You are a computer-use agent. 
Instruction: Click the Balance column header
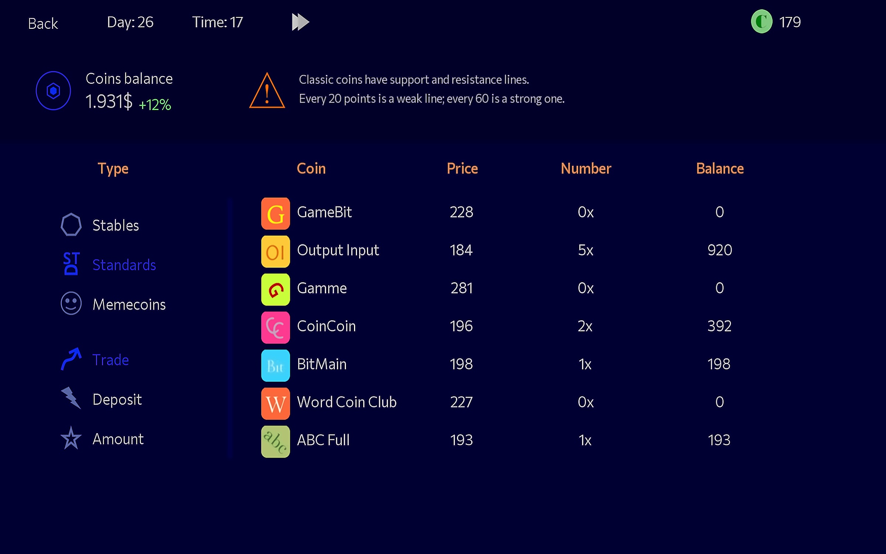point(720,169)
